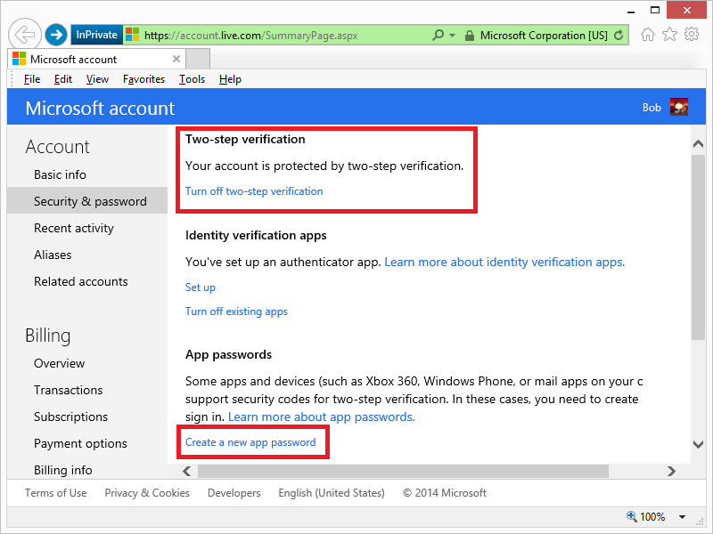Screen dimensions: 713x534
Task: Click Learn more about app passwords link
Action: pyautogui.click(x=322, y=417)
